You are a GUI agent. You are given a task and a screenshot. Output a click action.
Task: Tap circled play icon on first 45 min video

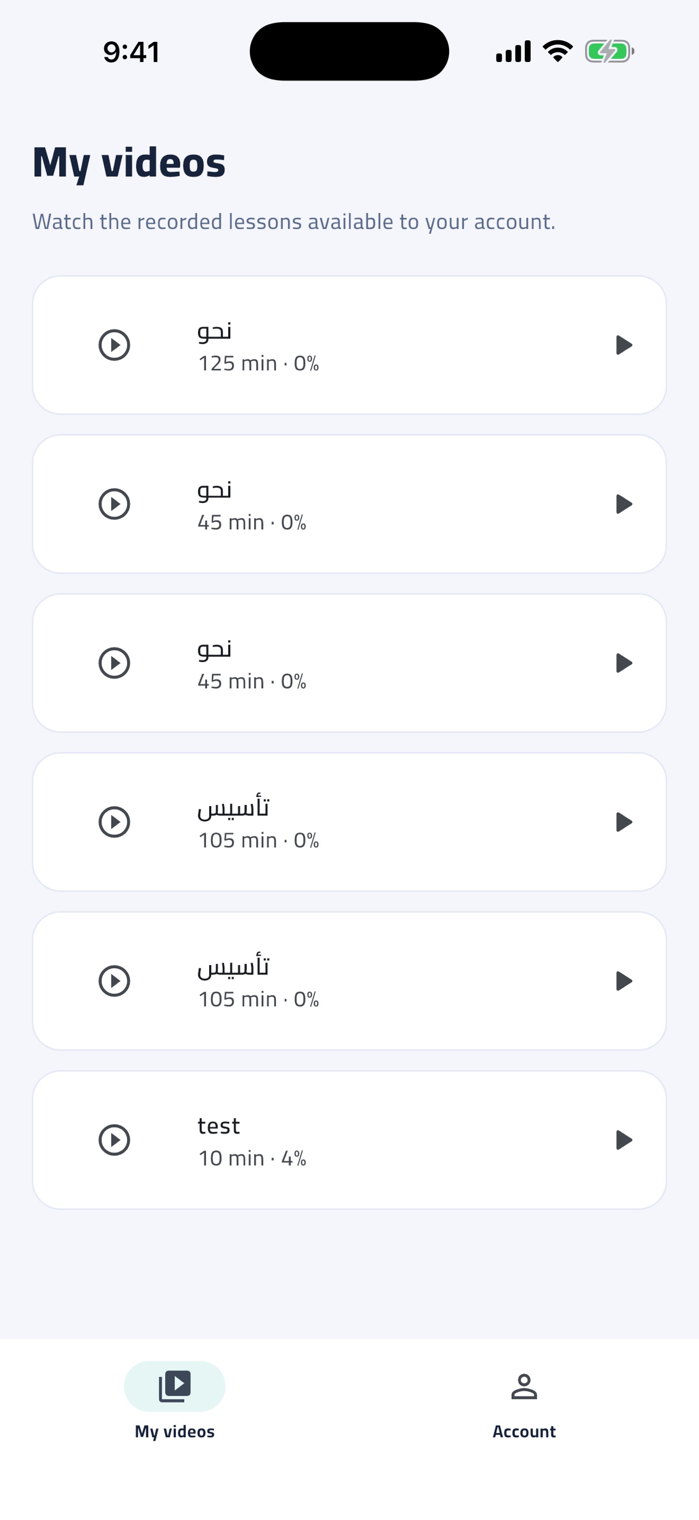114,504
